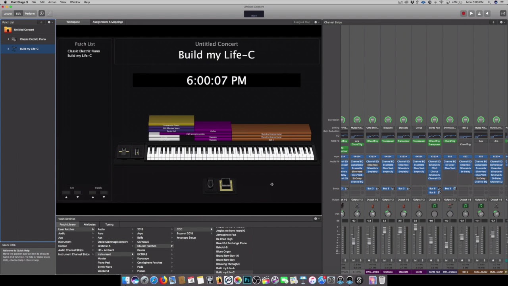The image size is (508, 286).
Task: Click the Untitled Concert folder icon
Action: (x=8, y=30)
